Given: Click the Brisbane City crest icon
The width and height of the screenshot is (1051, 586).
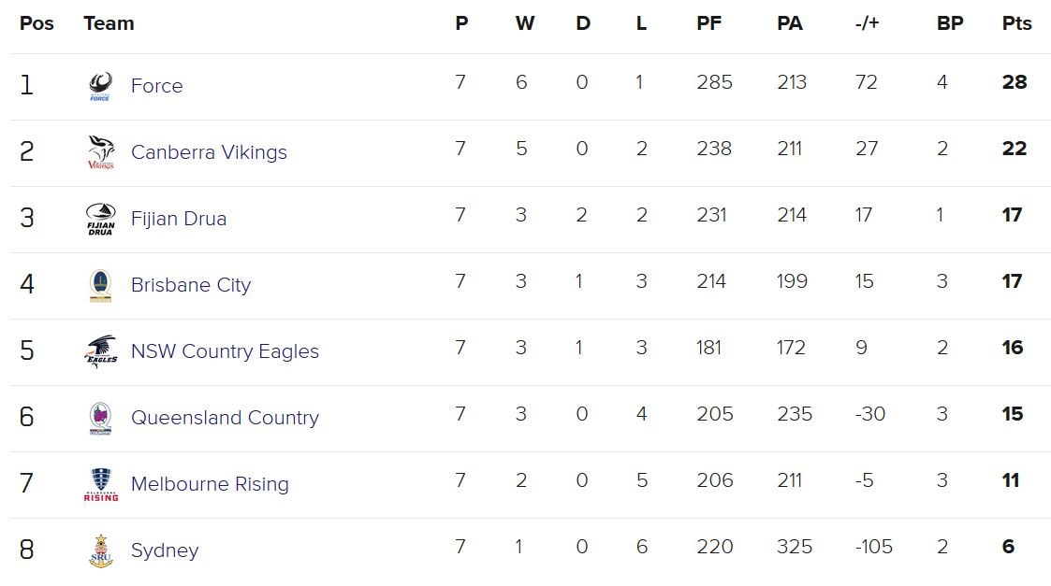Looking at the screenshot, I should click(100, 285).
